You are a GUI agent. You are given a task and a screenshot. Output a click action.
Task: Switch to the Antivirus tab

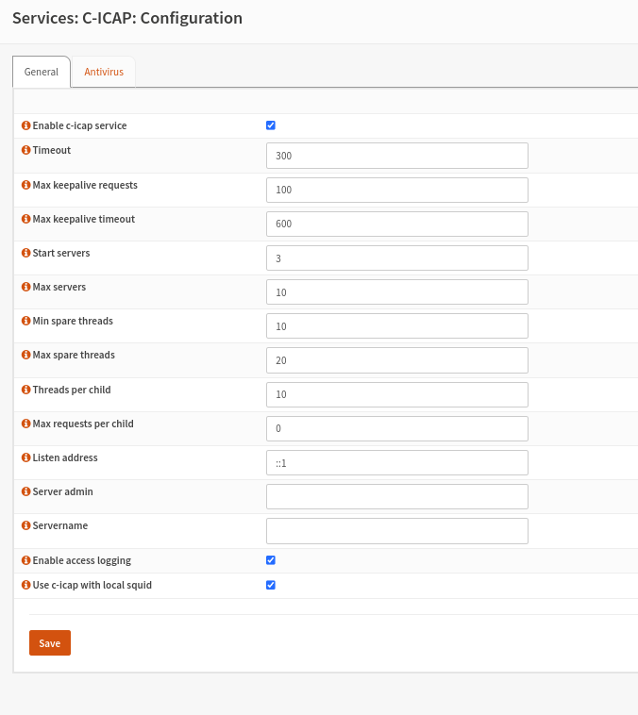click(104, 72)
